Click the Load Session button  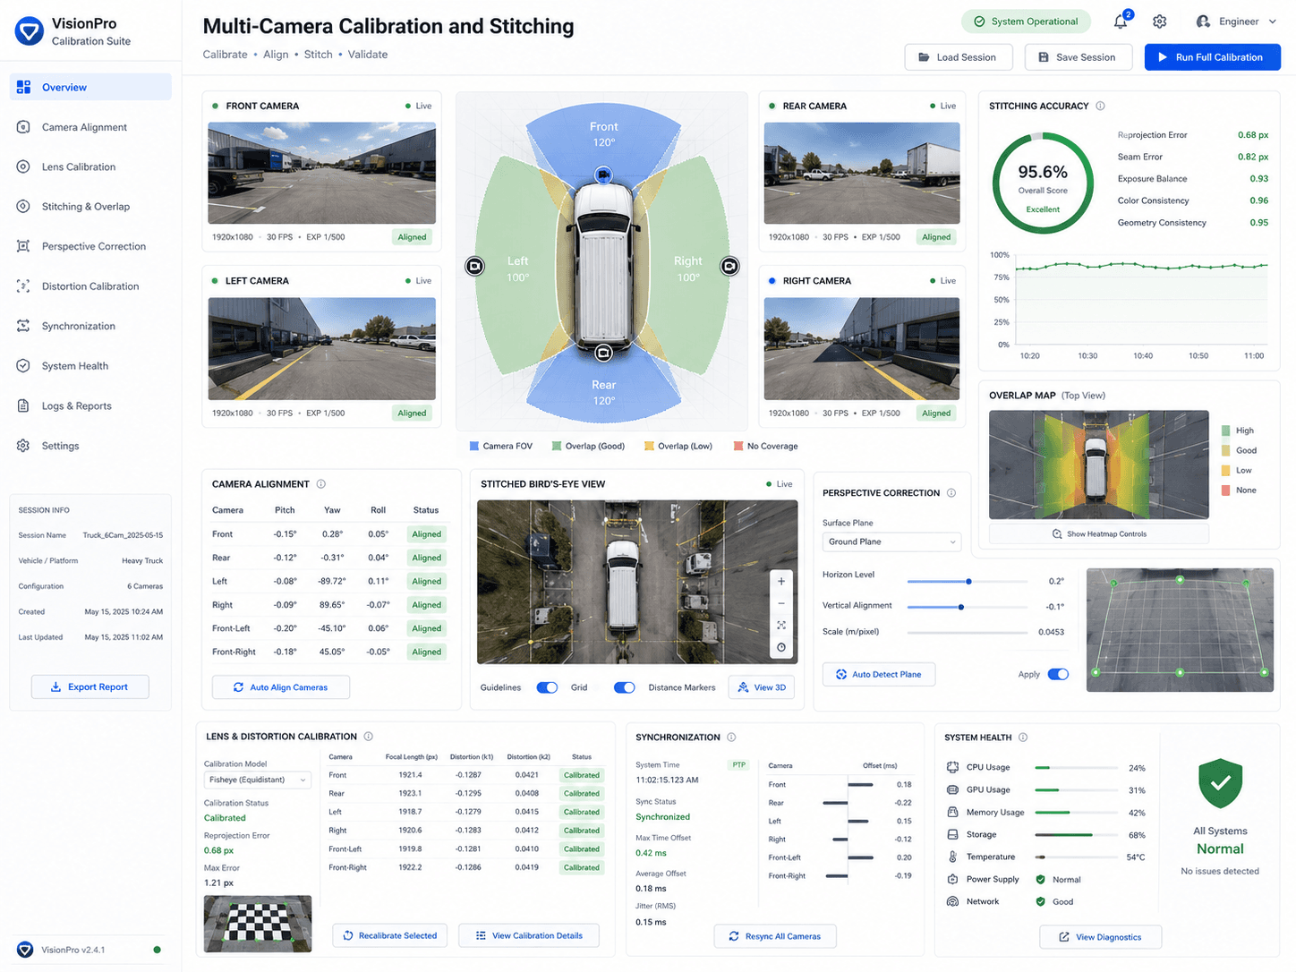(959, 57)
